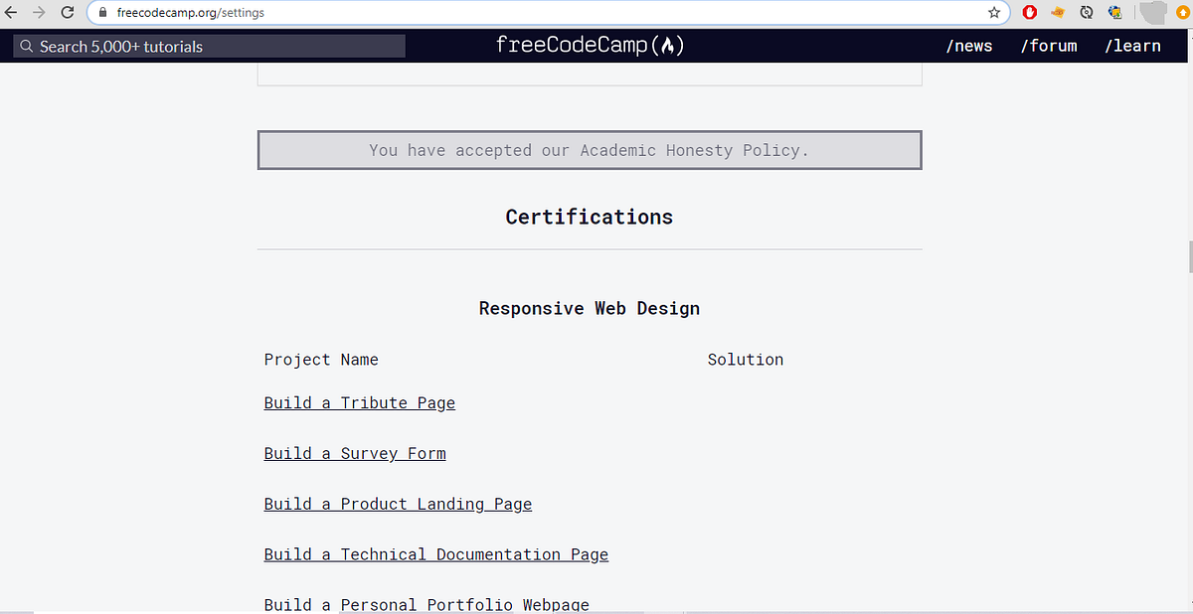Open the browser profile avatar
The width and height of the screenshot is (1193, 614).
coord(1151,12)
